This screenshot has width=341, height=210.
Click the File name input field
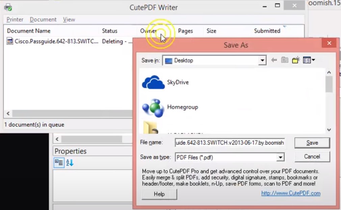[x=230, y=142]
